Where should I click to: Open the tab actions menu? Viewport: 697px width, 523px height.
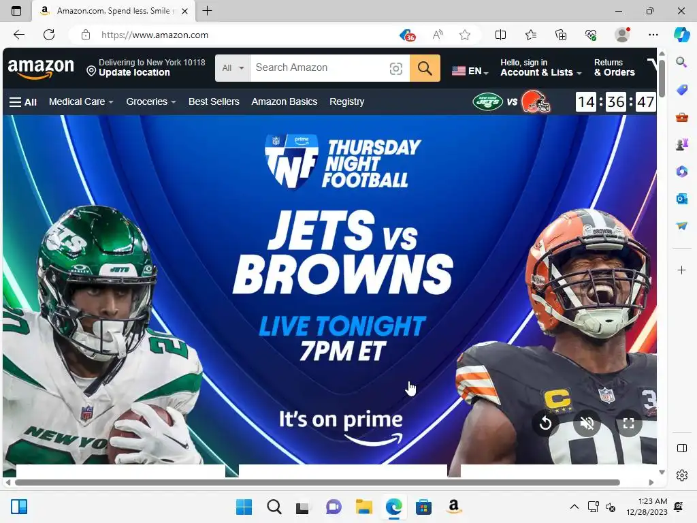(x=16, y=11)
